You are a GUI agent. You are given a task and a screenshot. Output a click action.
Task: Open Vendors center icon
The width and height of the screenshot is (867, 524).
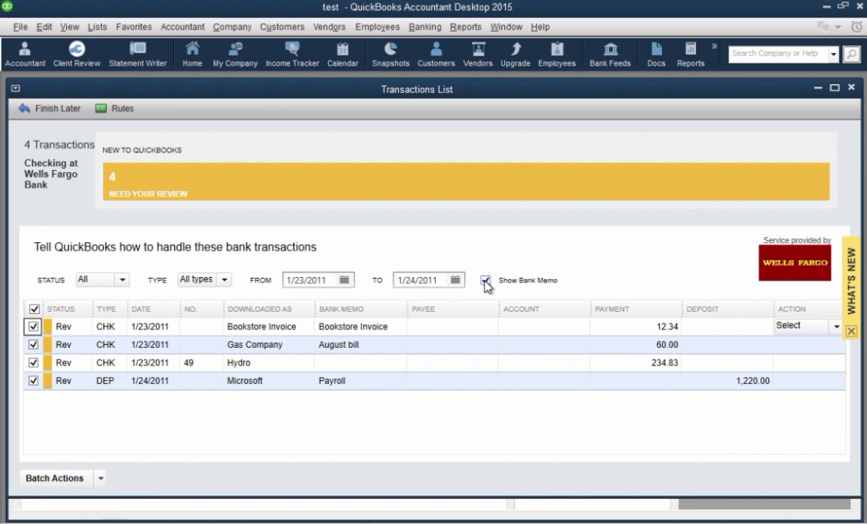pos(477,54)
